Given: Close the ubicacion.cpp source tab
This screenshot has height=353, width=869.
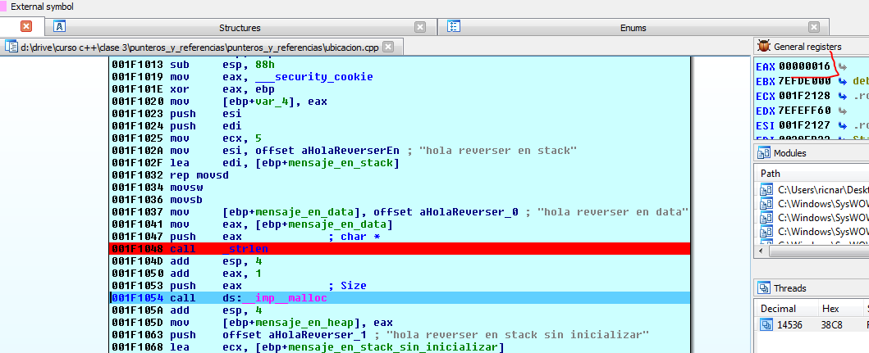Looking at the screenshot, I should [388, 47].
